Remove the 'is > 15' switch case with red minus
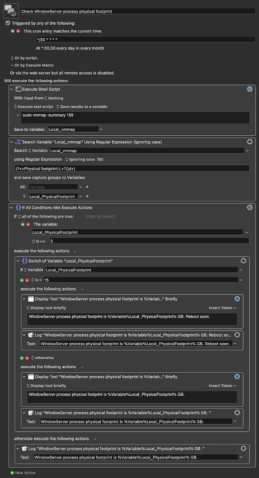The width and height of the screenshot is (259, 478). click(27, 280)
